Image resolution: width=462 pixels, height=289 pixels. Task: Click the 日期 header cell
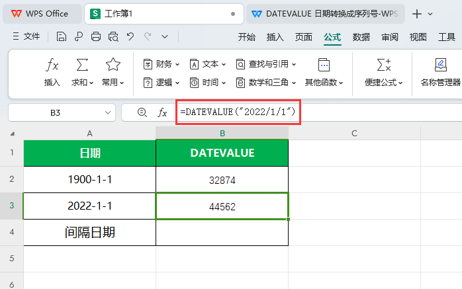click(x=89, y=153)
